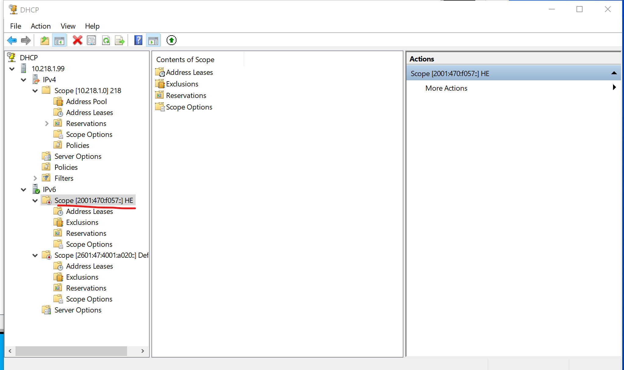
Task: Open the Action menu
Action: 41,26
